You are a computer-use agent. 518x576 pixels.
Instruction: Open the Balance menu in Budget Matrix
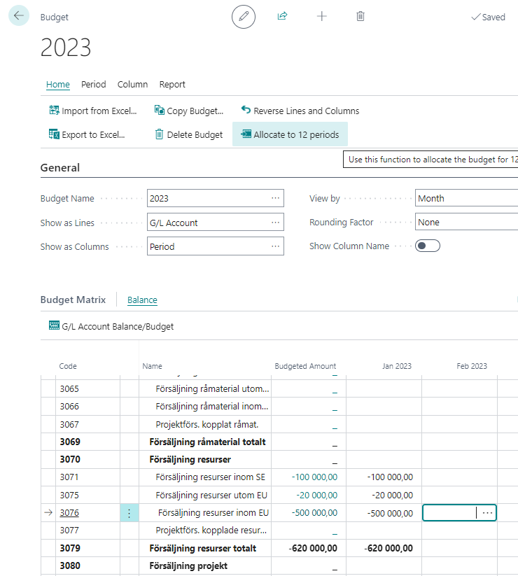[142, 300]
